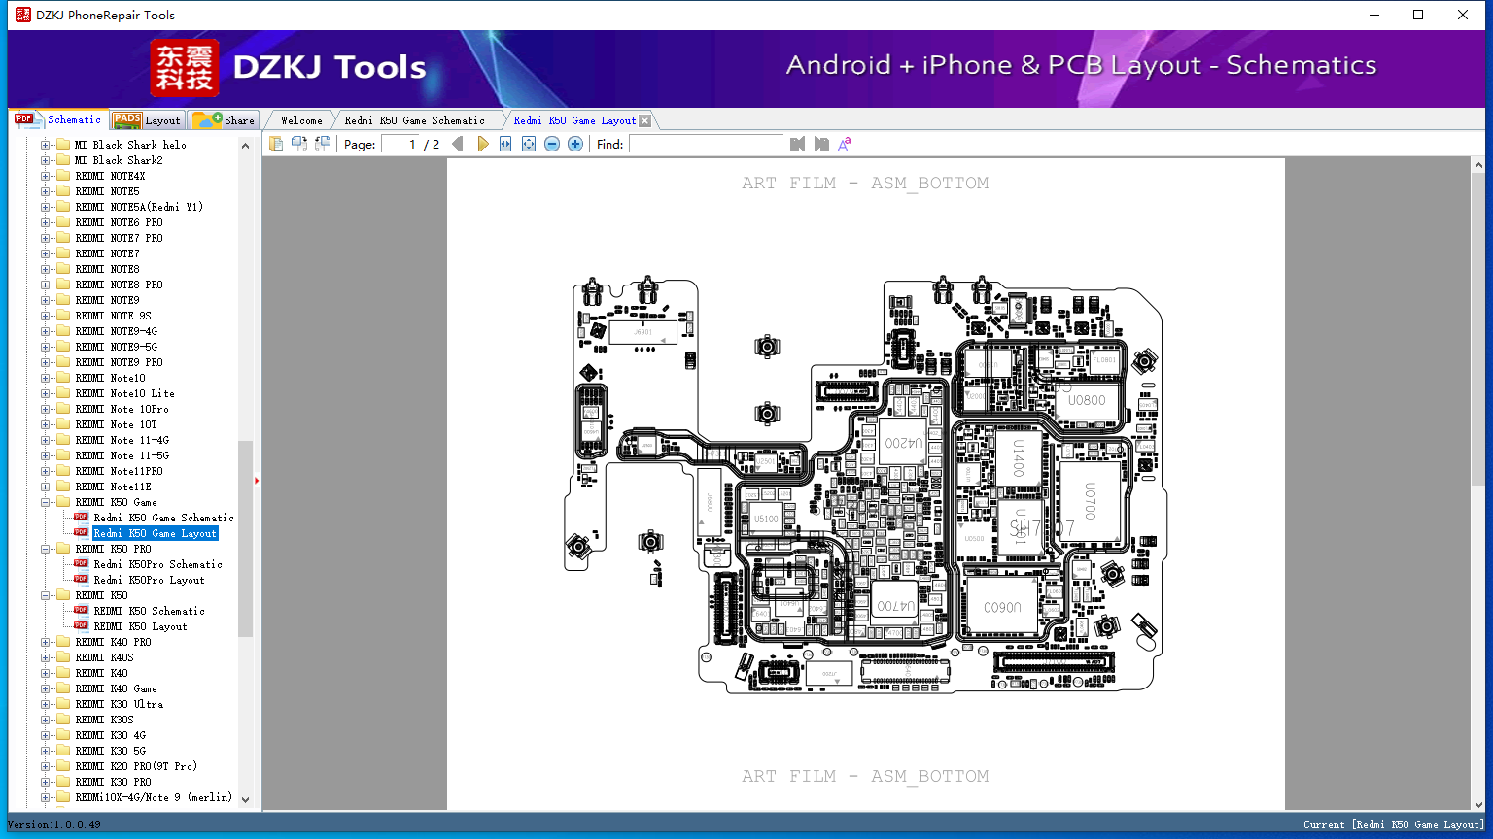Image resolution: width=1493 pixels, height=839 pixels.
Task: Click the folder icon of REDMI NOTE9-5G
Action: click(63, 347)
